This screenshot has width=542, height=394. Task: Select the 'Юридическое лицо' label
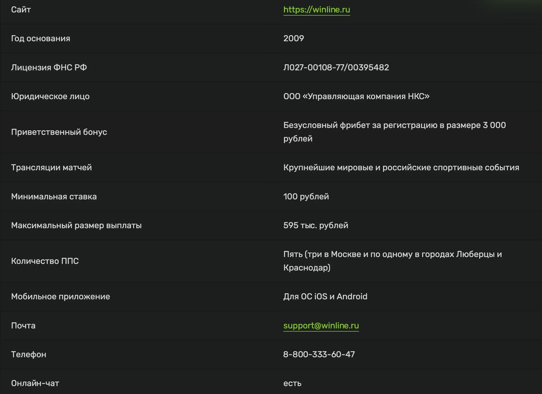[50, 97]
